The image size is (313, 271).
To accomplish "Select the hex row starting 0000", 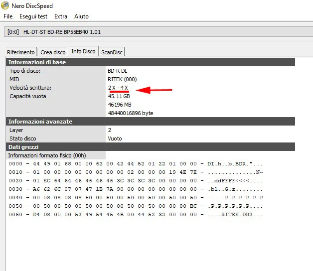I will click(x=136, y=164).
